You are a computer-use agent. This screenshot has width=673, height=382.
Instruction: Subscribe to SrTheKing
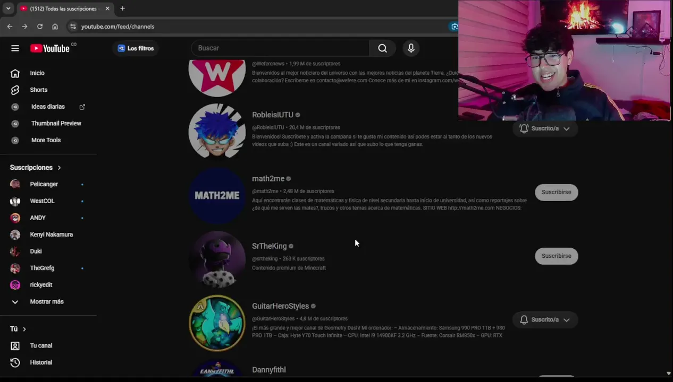[x=556, y=256]
